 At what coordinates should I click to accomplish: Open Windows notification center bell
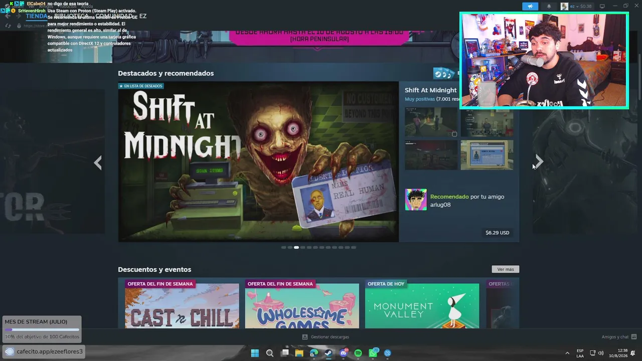(x=633, y=353)
